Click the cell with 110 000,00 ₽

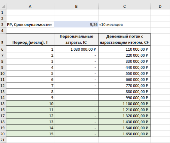124,49
